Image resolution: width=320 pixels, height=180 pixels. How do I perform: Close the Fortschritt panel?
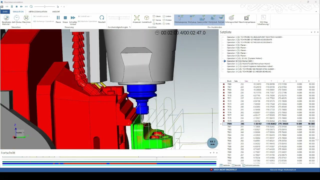pyautogui.click(x=217, y=153)
